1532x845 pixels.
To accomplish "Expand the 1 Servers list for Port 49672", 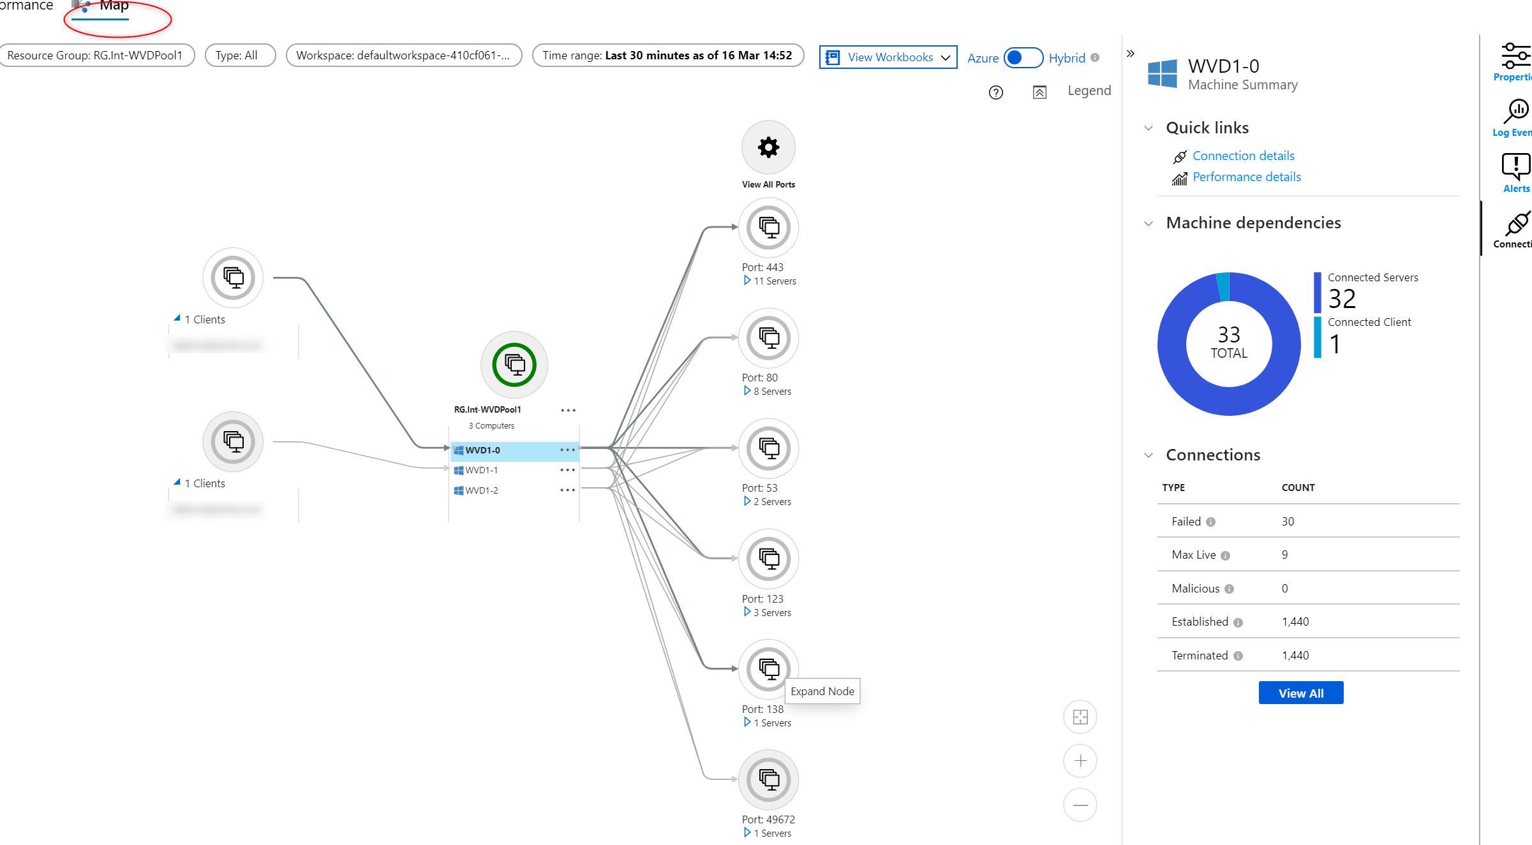I will [747, 832].
